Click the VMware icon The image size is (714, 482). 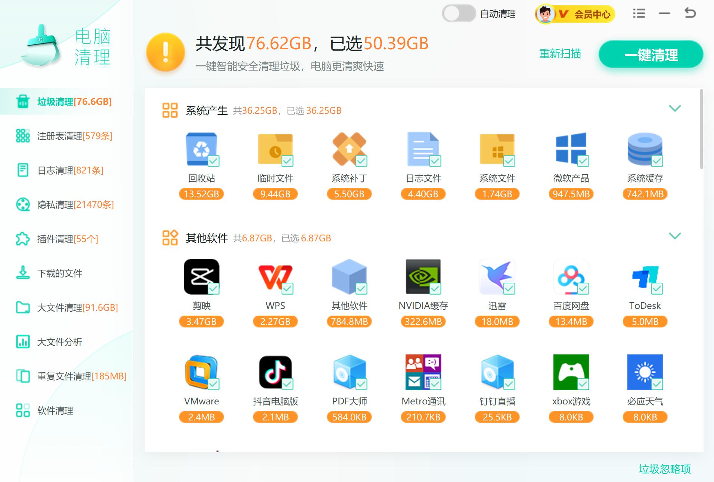click(202, 372)
